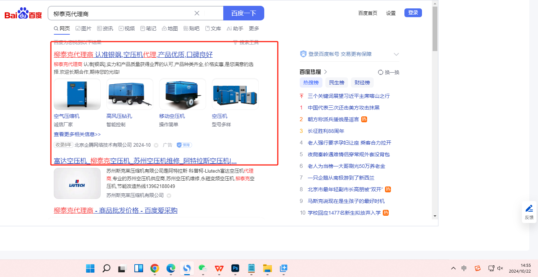Click the 空气压缩机 product thumbnail
This screenshot has height=277, width=538.
[77, 94]
